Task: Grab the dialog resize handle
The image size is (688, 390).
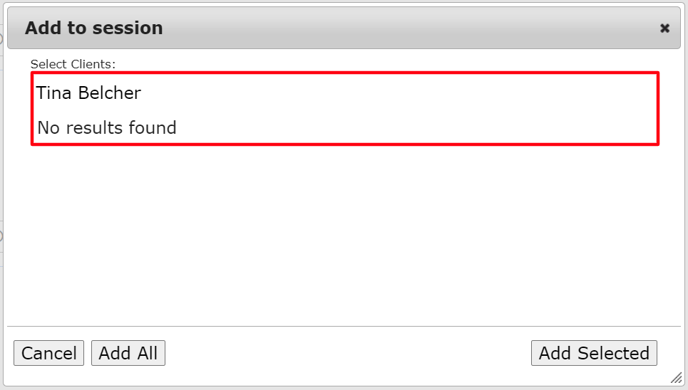Action: 675,377
